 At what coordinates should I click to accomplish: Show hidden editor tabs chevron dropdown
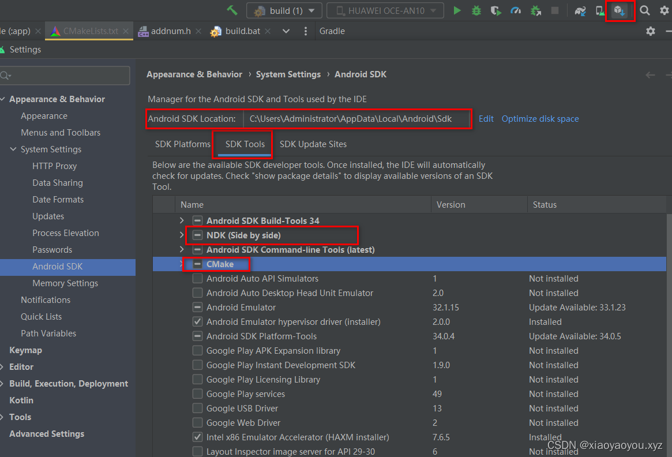click(x=286, y=31)
